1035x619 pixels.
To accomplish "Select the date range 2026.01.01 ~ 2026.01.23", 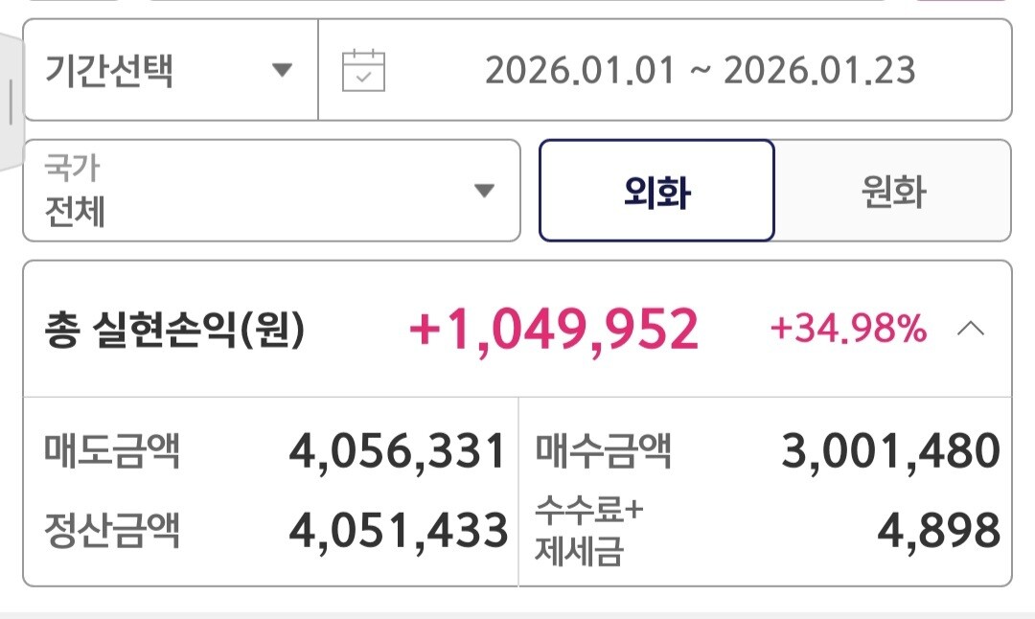I will (700, 71).
